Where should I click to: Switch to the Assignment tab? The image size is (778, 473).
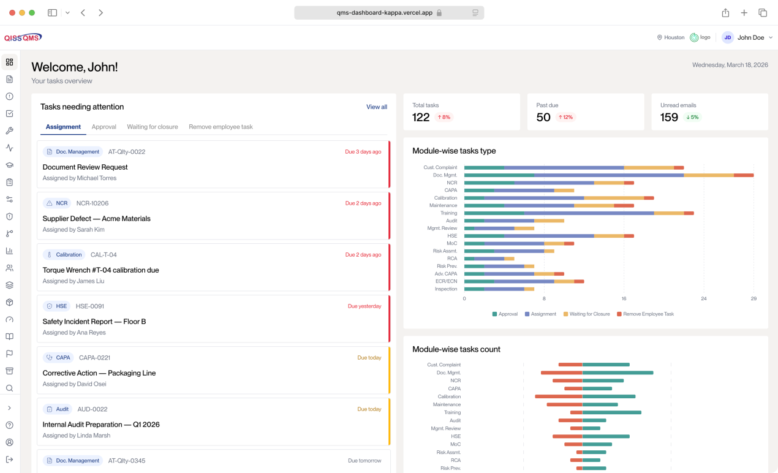pyautogui.click(x=63, y=127)
